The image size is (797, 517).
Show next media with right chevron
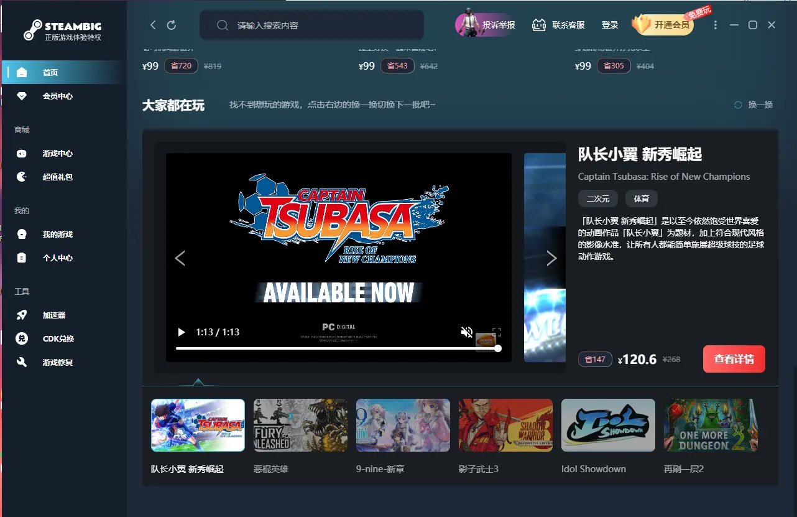(x=551, y=258)
